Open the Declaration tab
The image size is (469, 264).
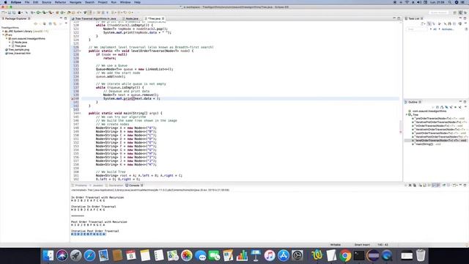pyautogui.click(x=114, y=186)
